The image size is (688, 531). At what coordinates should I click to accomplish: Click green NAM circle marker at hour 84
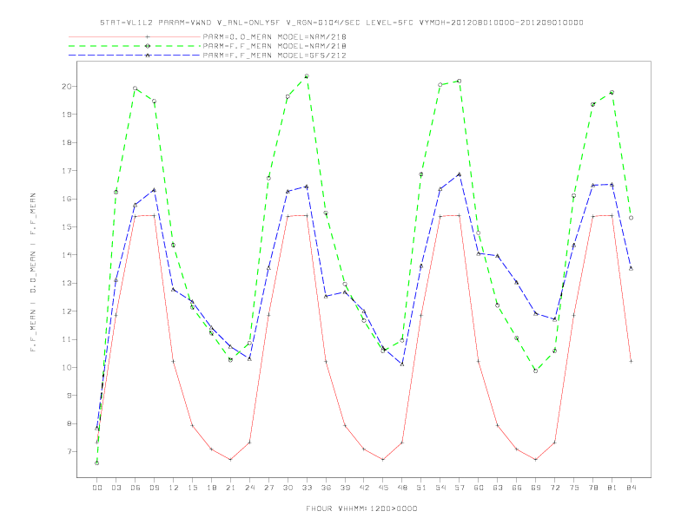631,218
